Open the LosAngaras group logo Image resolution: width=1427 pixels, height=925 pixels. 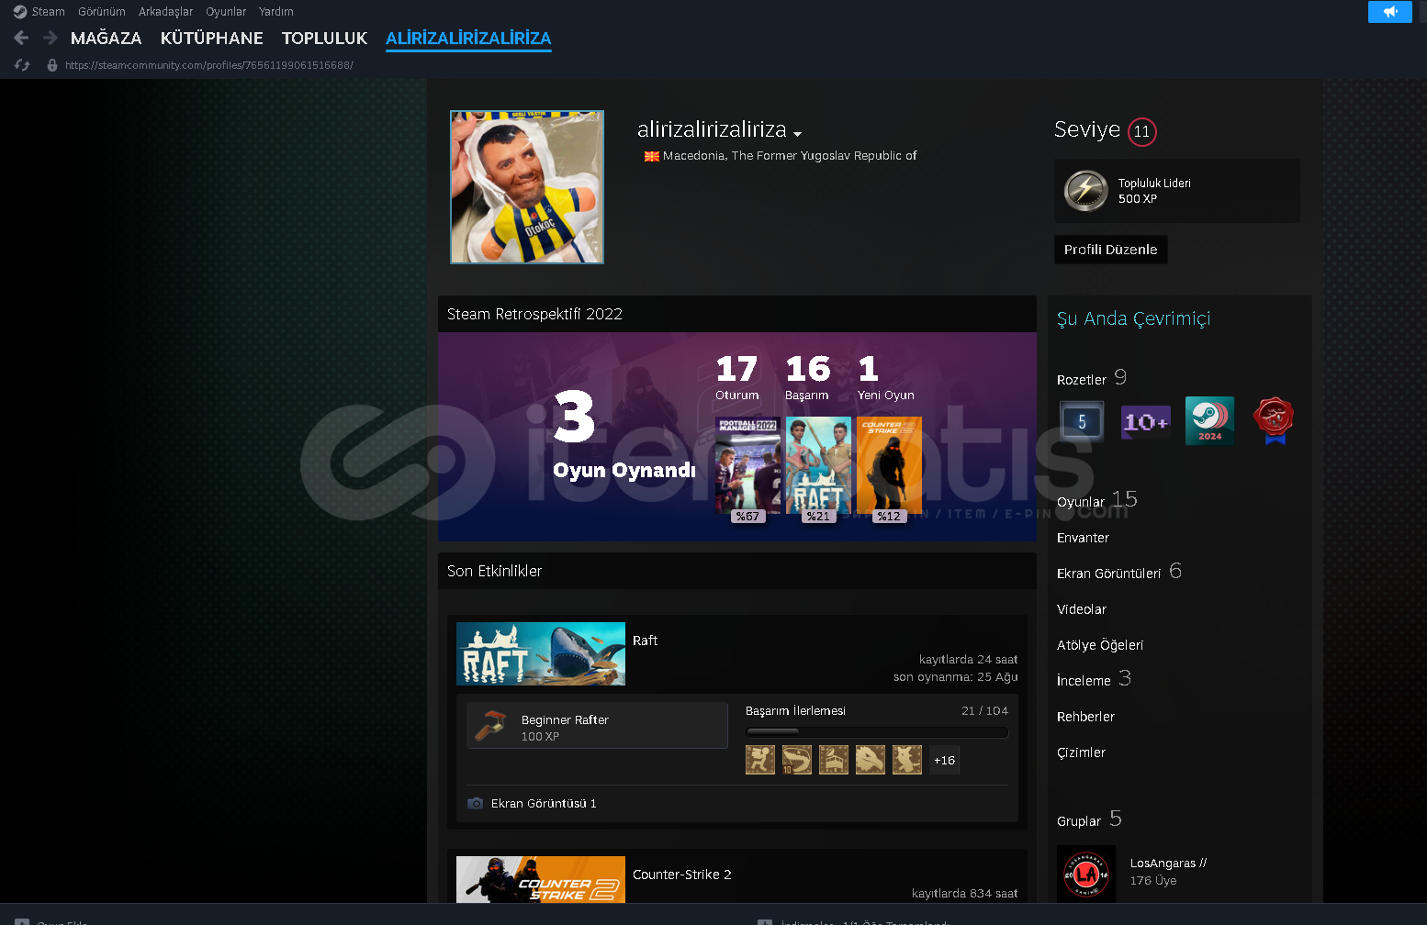pos(1086,874)
